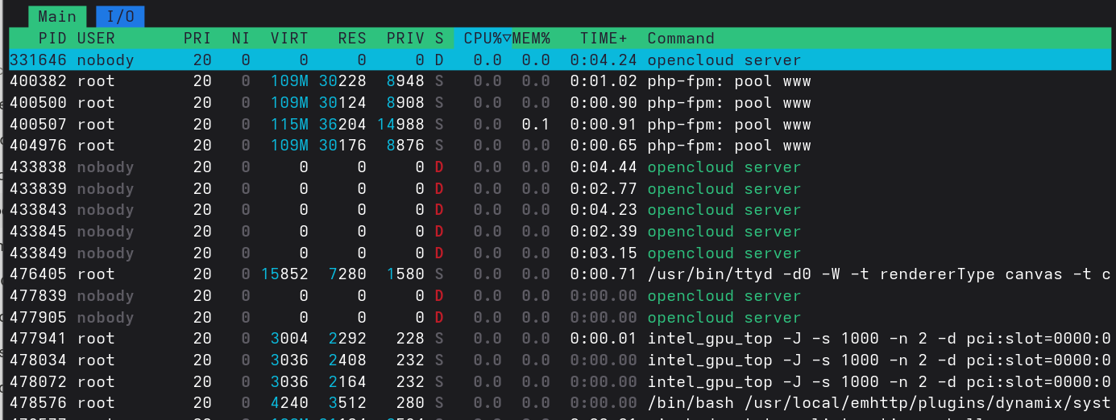The width and height of the screenshot is (1116, 420).
Task: Select php-fpm process with PID 400382
Action: tap(559, 81)
